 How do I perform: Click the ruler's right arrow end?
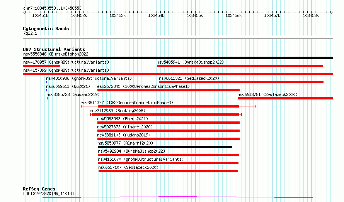(332, 12)
